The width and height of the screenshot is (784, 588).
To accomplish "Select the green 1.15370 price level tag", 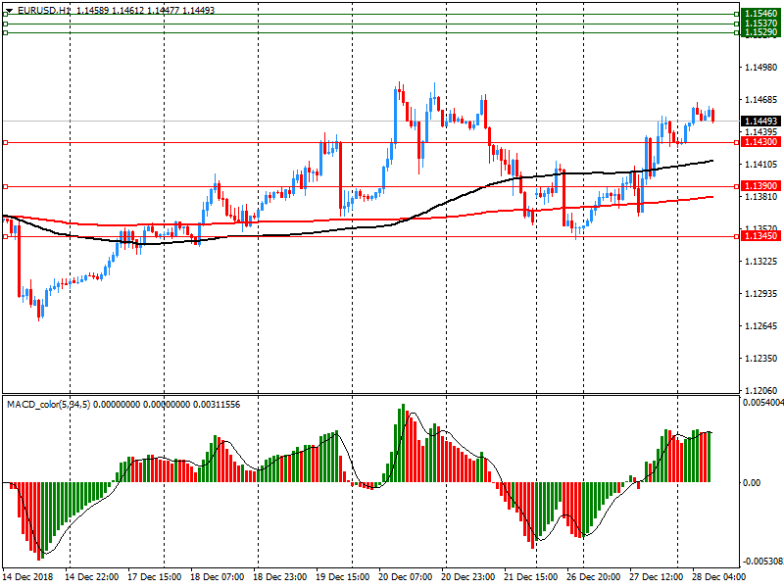I will coord(759,24).
